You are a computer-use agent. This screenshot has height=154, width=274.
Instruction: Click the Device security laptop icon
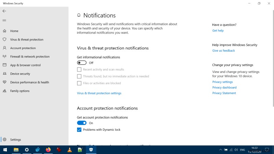pos(4,74)
